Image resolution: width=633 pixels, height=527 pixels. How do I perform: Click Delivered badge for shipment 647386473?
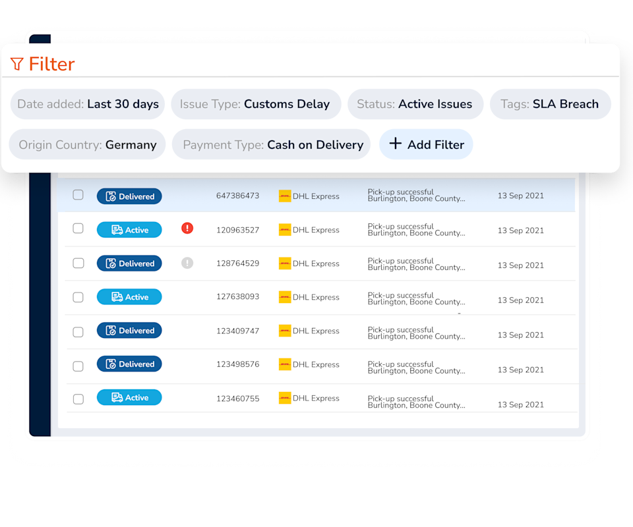(129, 196)
